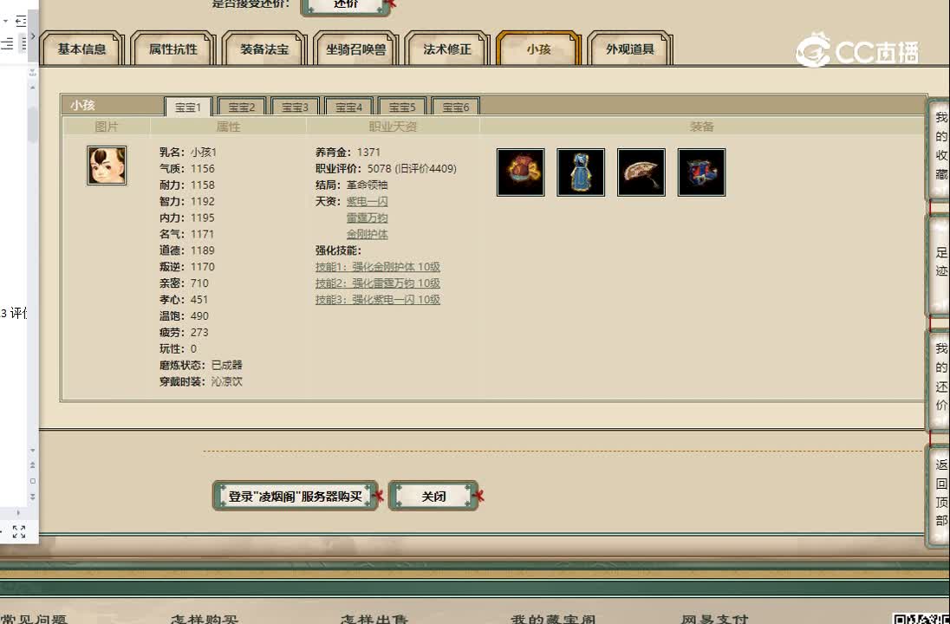The height and width of the screenshot is (624, 950).
Task: Click the 乳名: 小孩1 text
Action: tap(188, 152)
